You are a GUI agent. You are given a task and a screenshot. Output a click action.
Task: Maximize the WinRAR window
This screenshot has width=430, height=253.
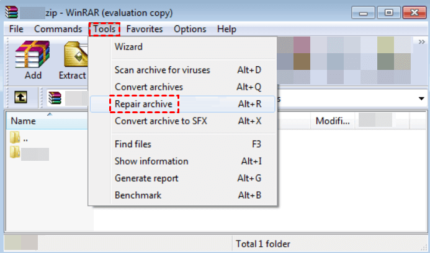[388, 12]
